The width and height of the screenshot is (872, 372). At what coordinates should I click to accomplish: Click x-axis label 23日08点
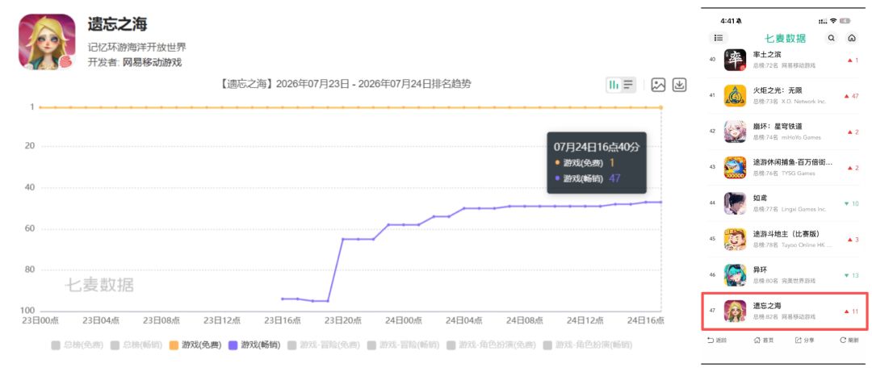click(x=161, y=321)
